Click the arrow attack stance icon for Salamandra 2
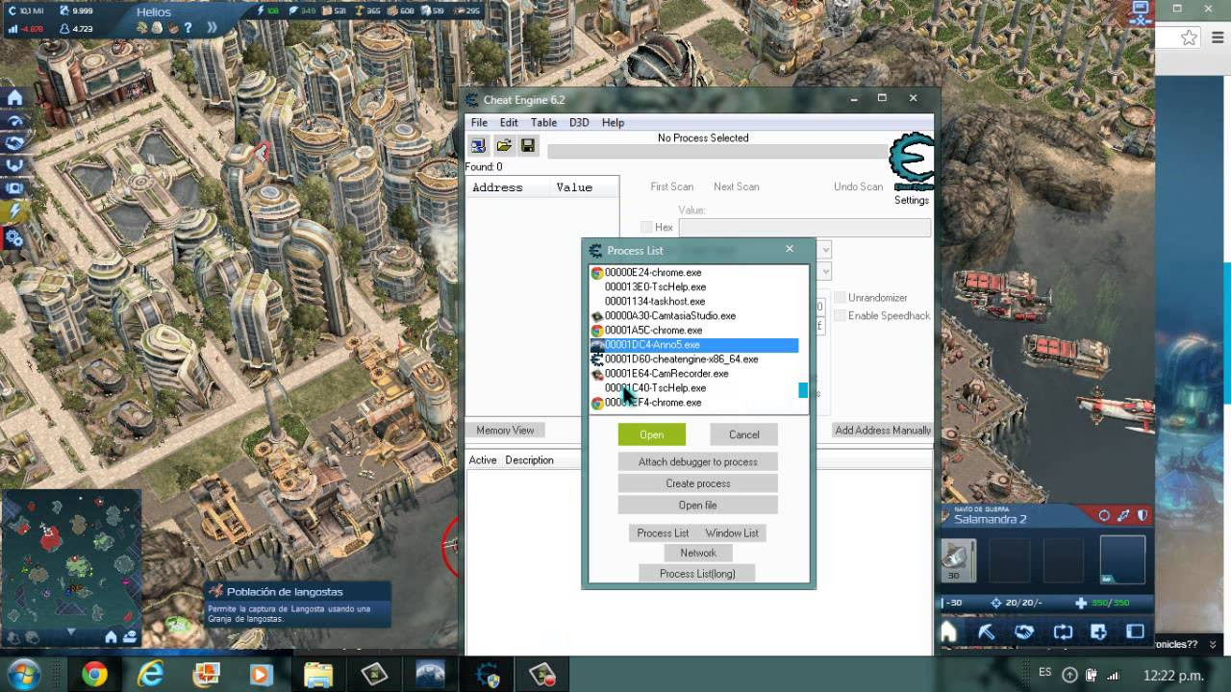 (x=1123, y=516)
